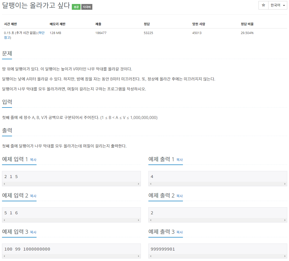
Task: Click the solver count '45013'
Action: (197, 33)
